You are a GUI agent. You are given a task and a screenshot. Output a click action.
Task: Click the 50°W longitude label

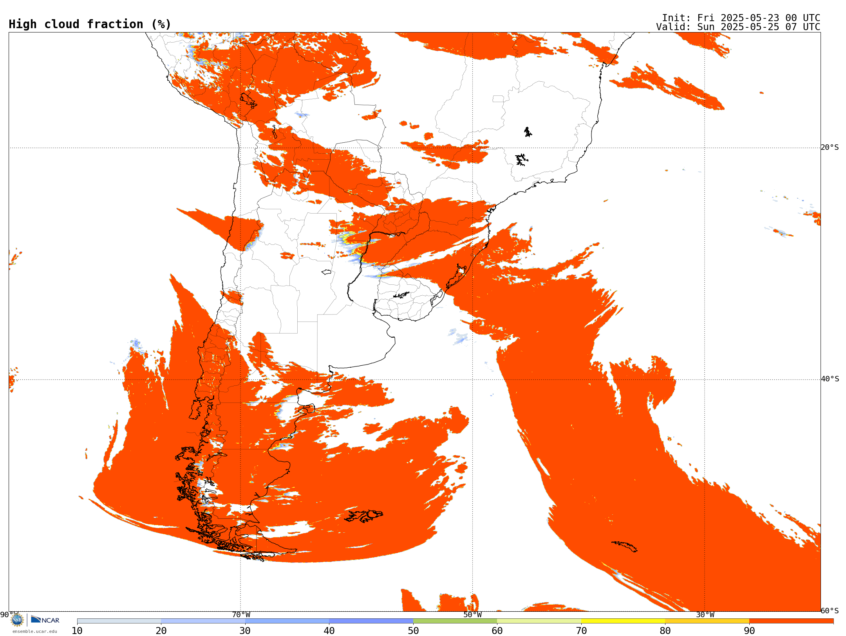[x=472, y=615]
